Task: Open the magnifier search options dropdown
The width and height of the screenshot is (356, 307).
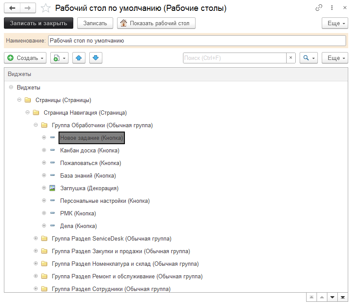Action: (x=309, y=58)
